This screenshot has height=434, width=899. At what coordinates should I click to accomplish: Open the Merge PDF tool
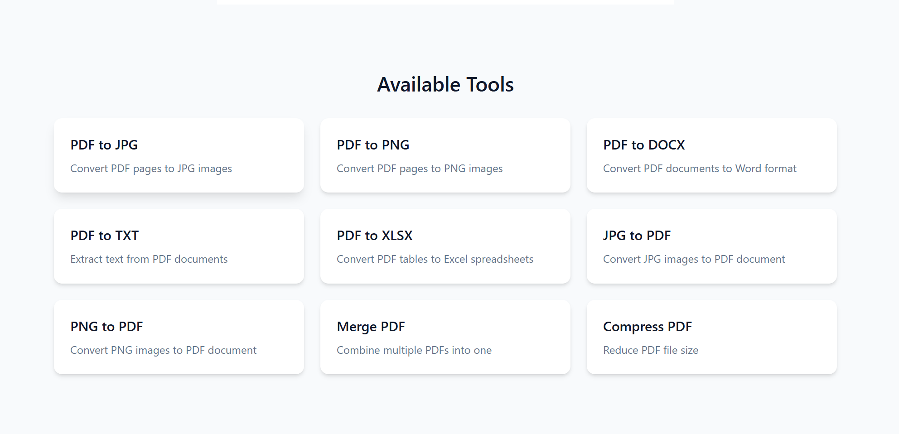point(445,337)
